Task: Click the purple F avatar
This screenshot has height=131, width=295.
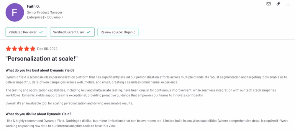Action: 15,12
